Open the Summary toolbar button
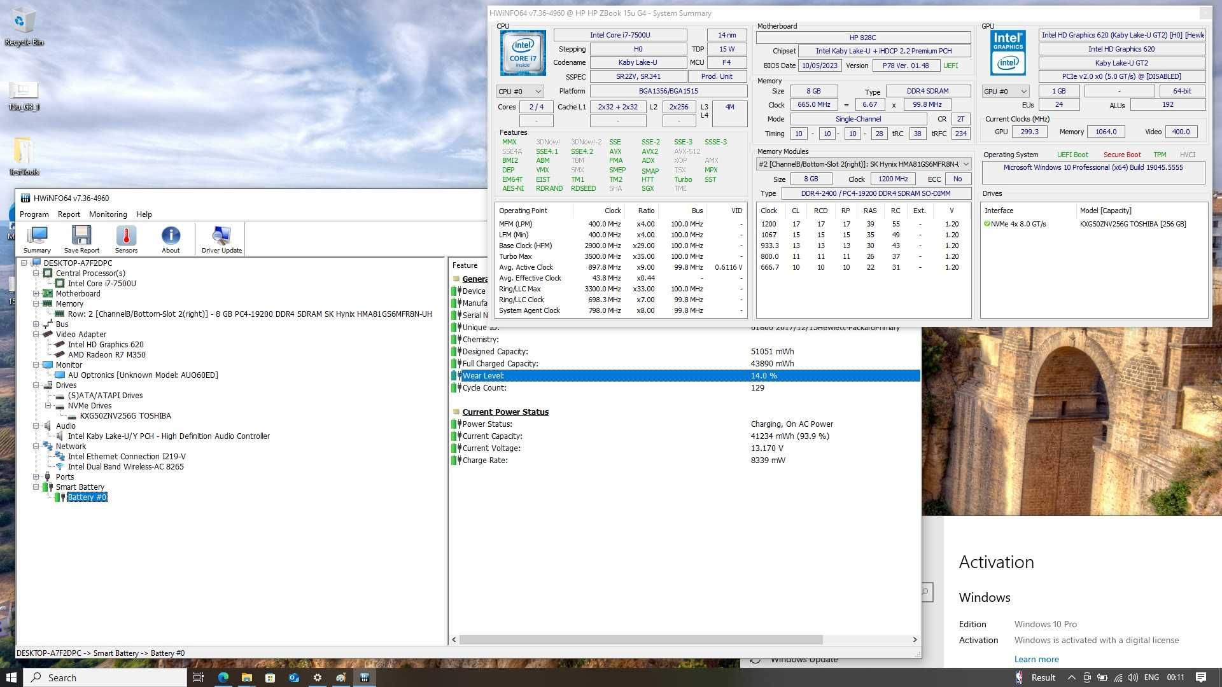 (37, 240)
